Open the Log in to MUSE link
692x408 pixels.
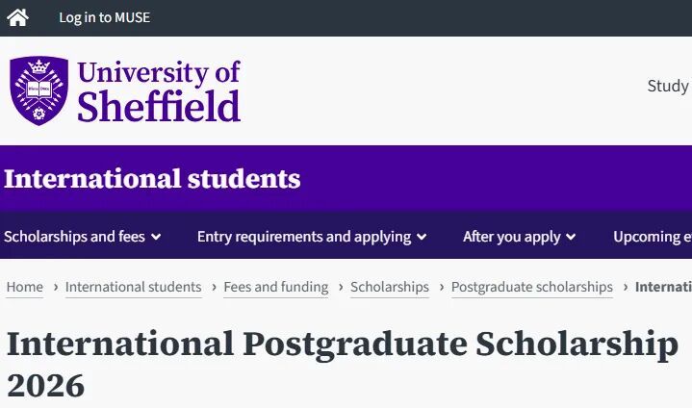[104, 17]
